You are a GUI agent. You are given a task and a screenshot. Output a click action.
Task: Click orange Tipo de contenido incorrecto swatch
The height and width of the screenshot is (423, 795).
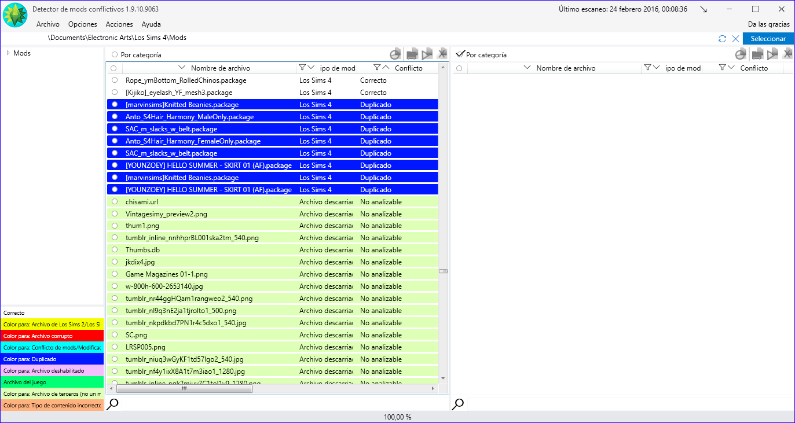coord(52,405)
